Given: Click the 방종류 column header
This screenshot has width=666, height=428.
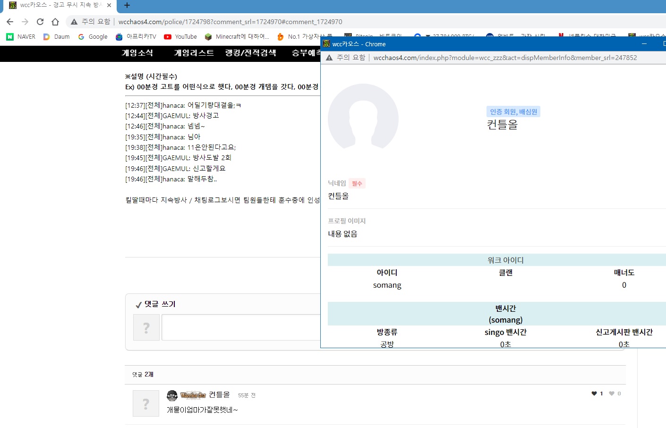Looking at the screenshot, I should [387, 332].
